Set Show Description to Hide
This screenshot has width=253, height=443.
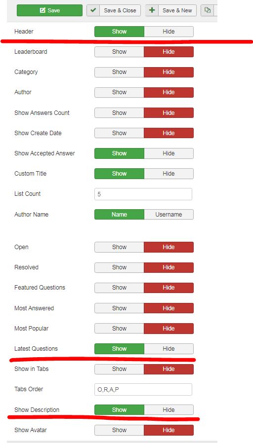tap(169, 409)
